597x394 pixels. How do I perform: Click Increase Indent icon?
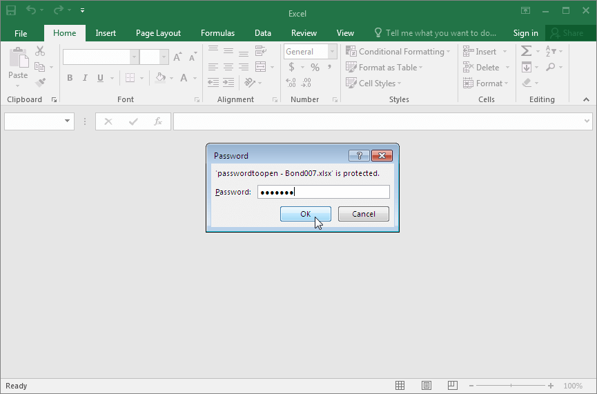(228, 83)
